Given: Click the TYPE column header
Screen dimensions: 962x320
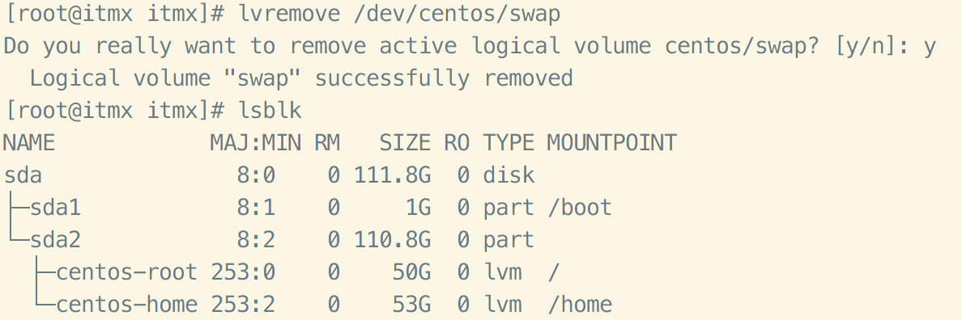Looking at the screenshot, I should pyautogui.click(x=509, y=142).
